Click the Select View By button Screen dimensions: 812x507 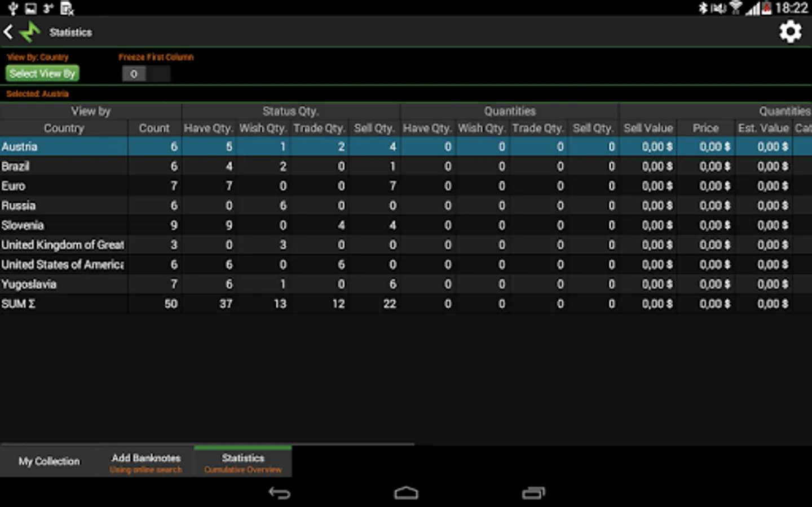pyautogui.click(x=42, y=73)
